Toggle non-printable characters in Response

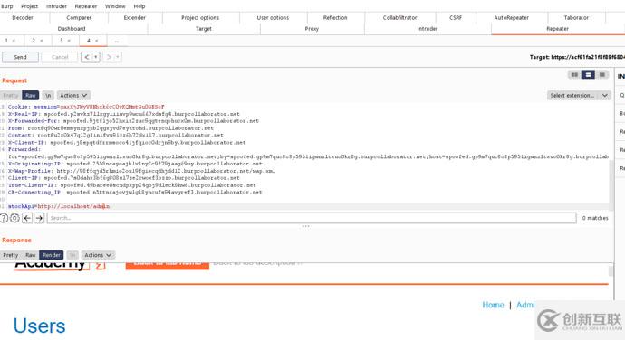click(72, 255)
